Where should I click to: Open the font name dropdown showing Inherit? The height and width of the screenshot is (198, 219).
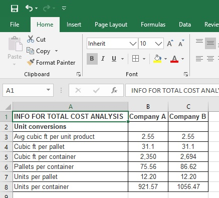click(133, 44)
